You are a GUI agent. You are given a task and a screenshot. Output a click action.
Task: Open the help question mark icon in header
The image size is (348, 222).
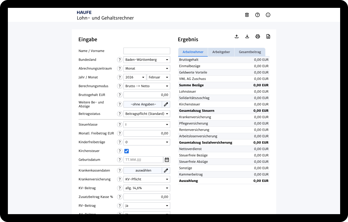tap(257, 15)
